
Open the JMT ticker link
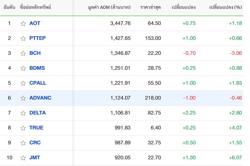pos(35,157)
